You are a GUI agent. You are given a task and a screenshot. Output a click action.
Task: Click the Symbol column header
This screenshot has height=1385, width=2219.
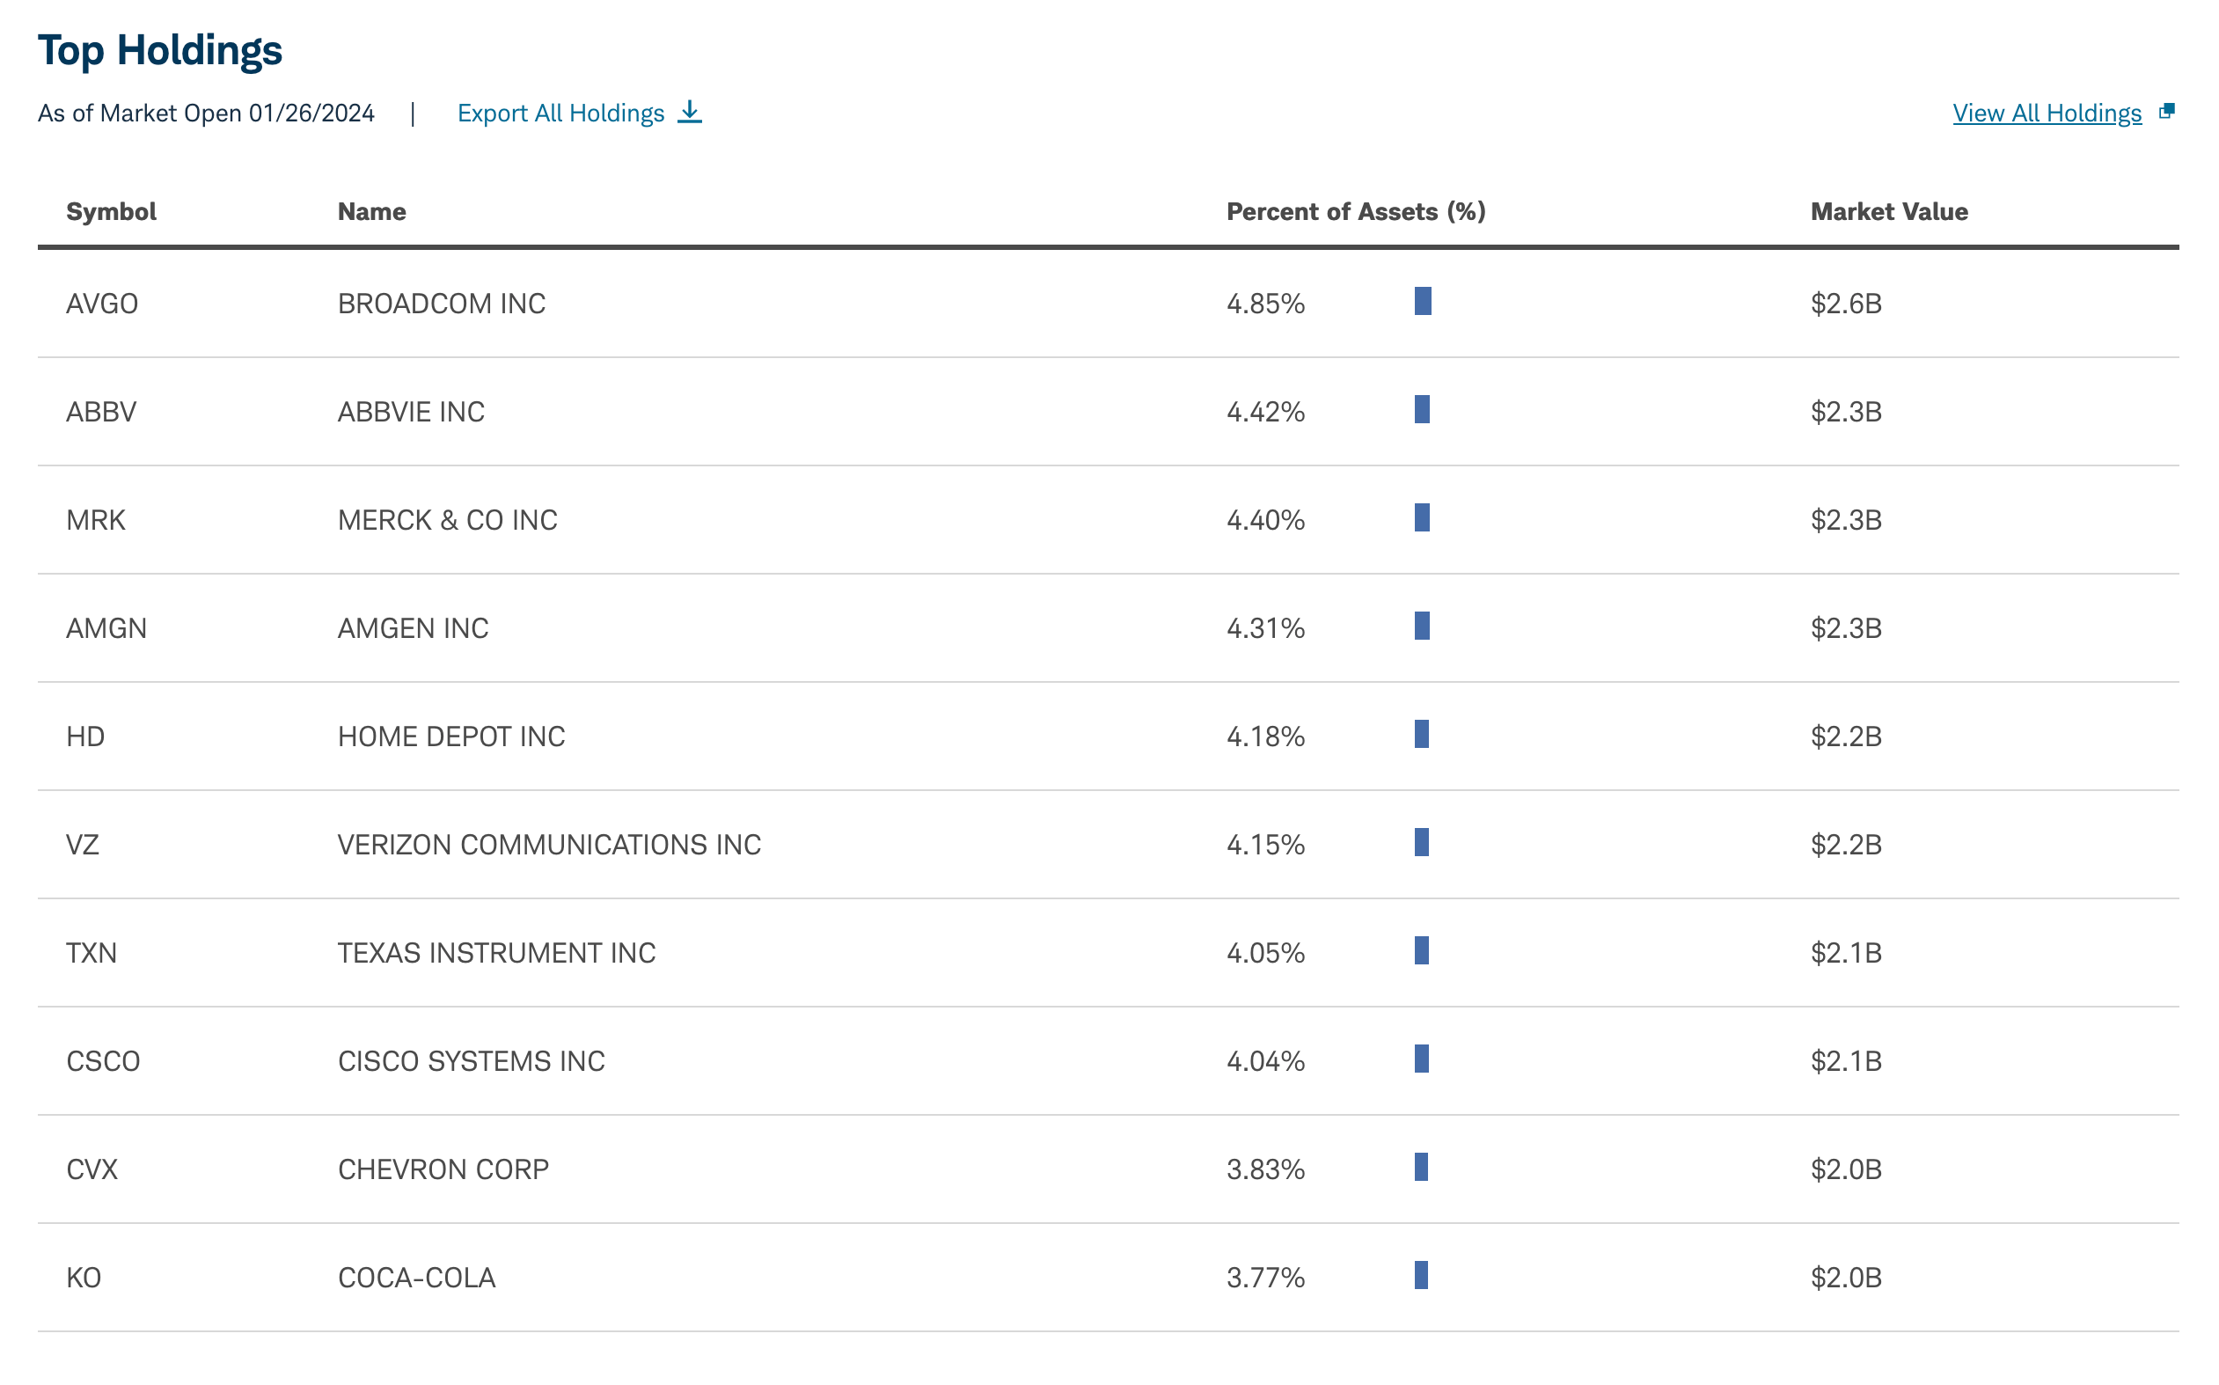pos(111,211)
